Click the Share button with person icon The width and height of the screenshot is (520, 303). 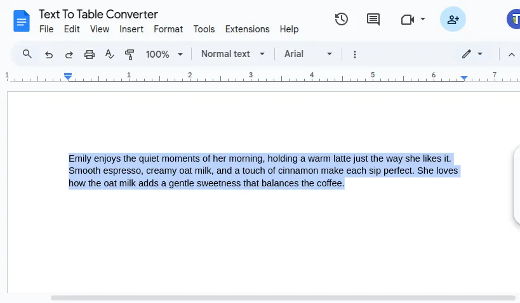coord(453,19)
